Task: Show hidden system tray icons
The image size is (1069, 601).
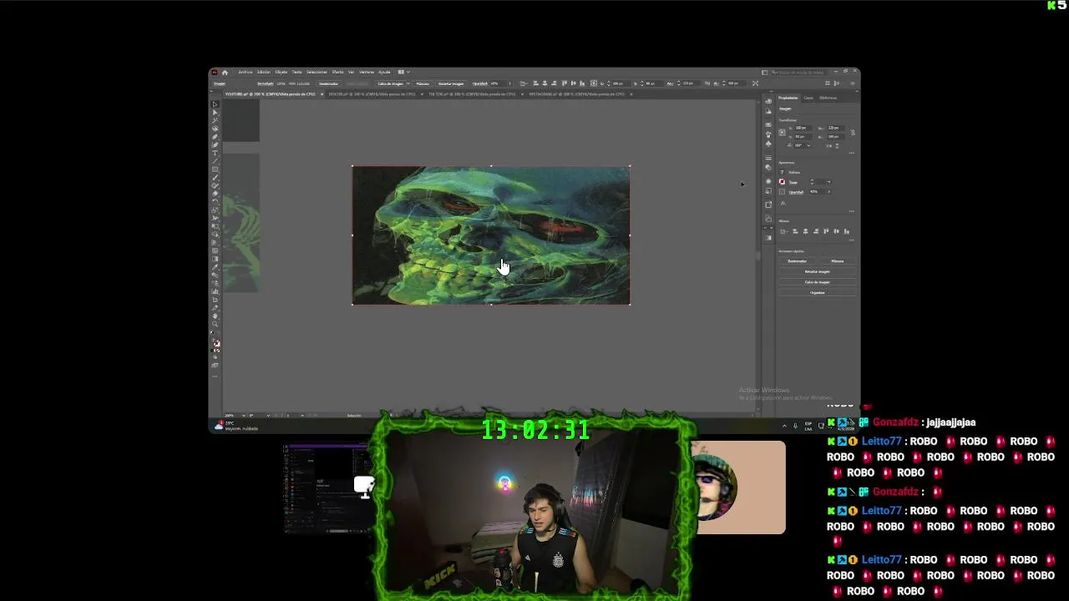Action: [x=784, y=425]
